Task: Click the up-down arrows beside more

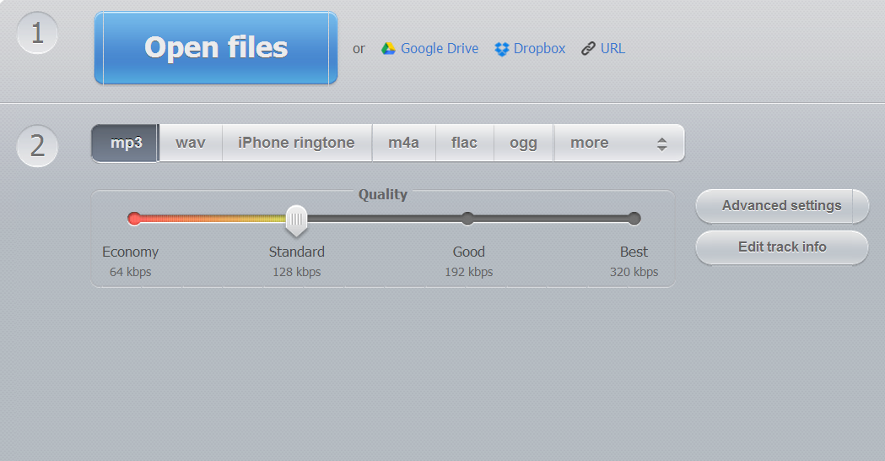Action: [x=662, y=144]
